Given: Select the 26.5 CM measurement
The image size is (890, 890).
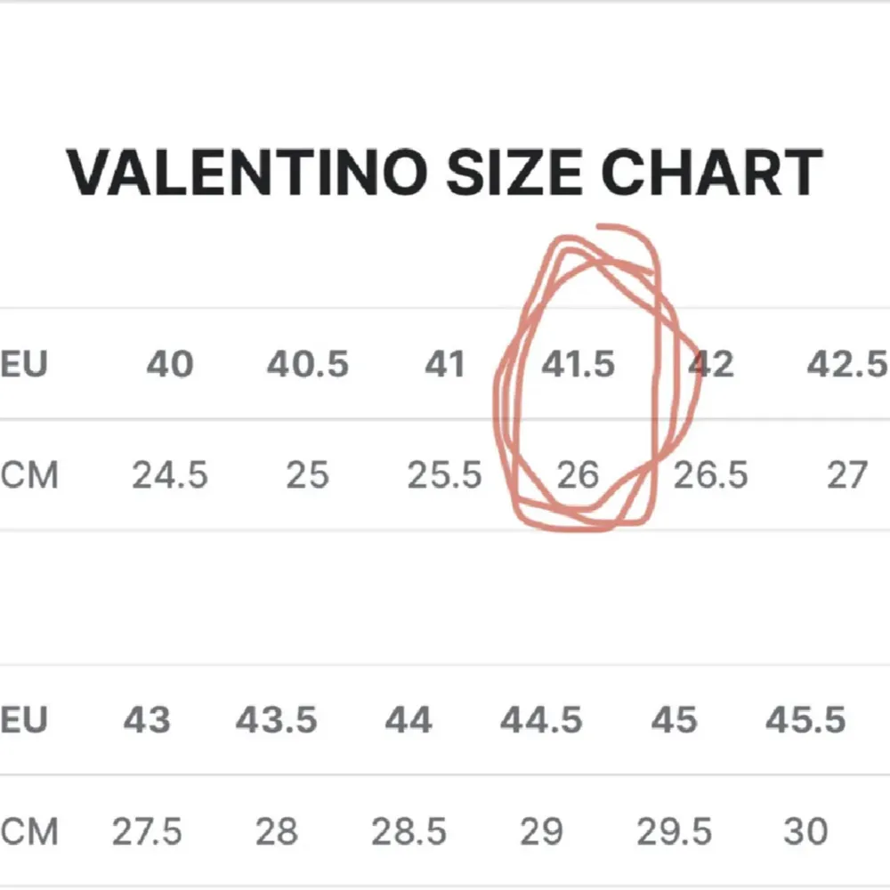Looking at the screenshot, I should pyautogui.click(x=710, y=475).
